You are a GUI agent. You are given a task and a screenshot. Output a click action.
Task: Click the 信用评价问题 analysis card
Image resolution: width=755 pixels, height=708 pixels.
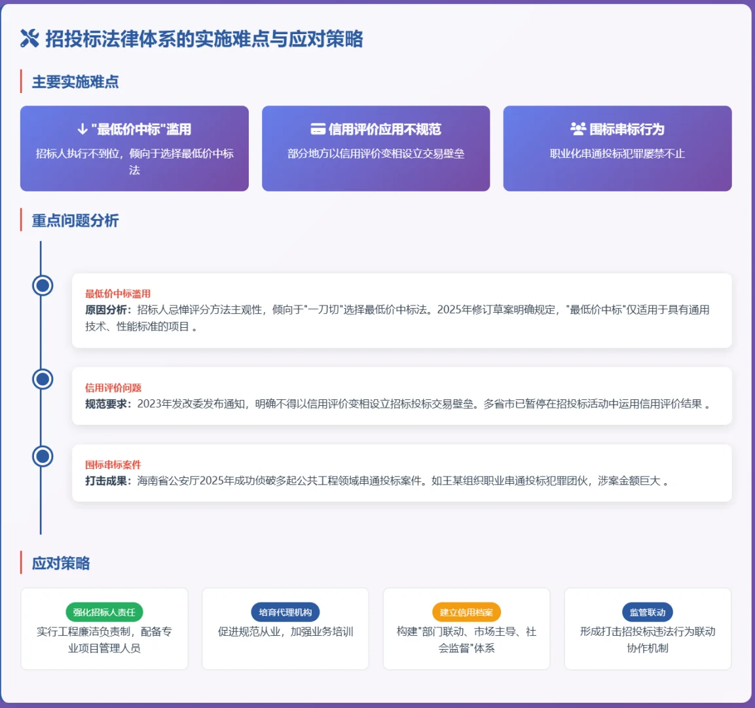point(402,394)
